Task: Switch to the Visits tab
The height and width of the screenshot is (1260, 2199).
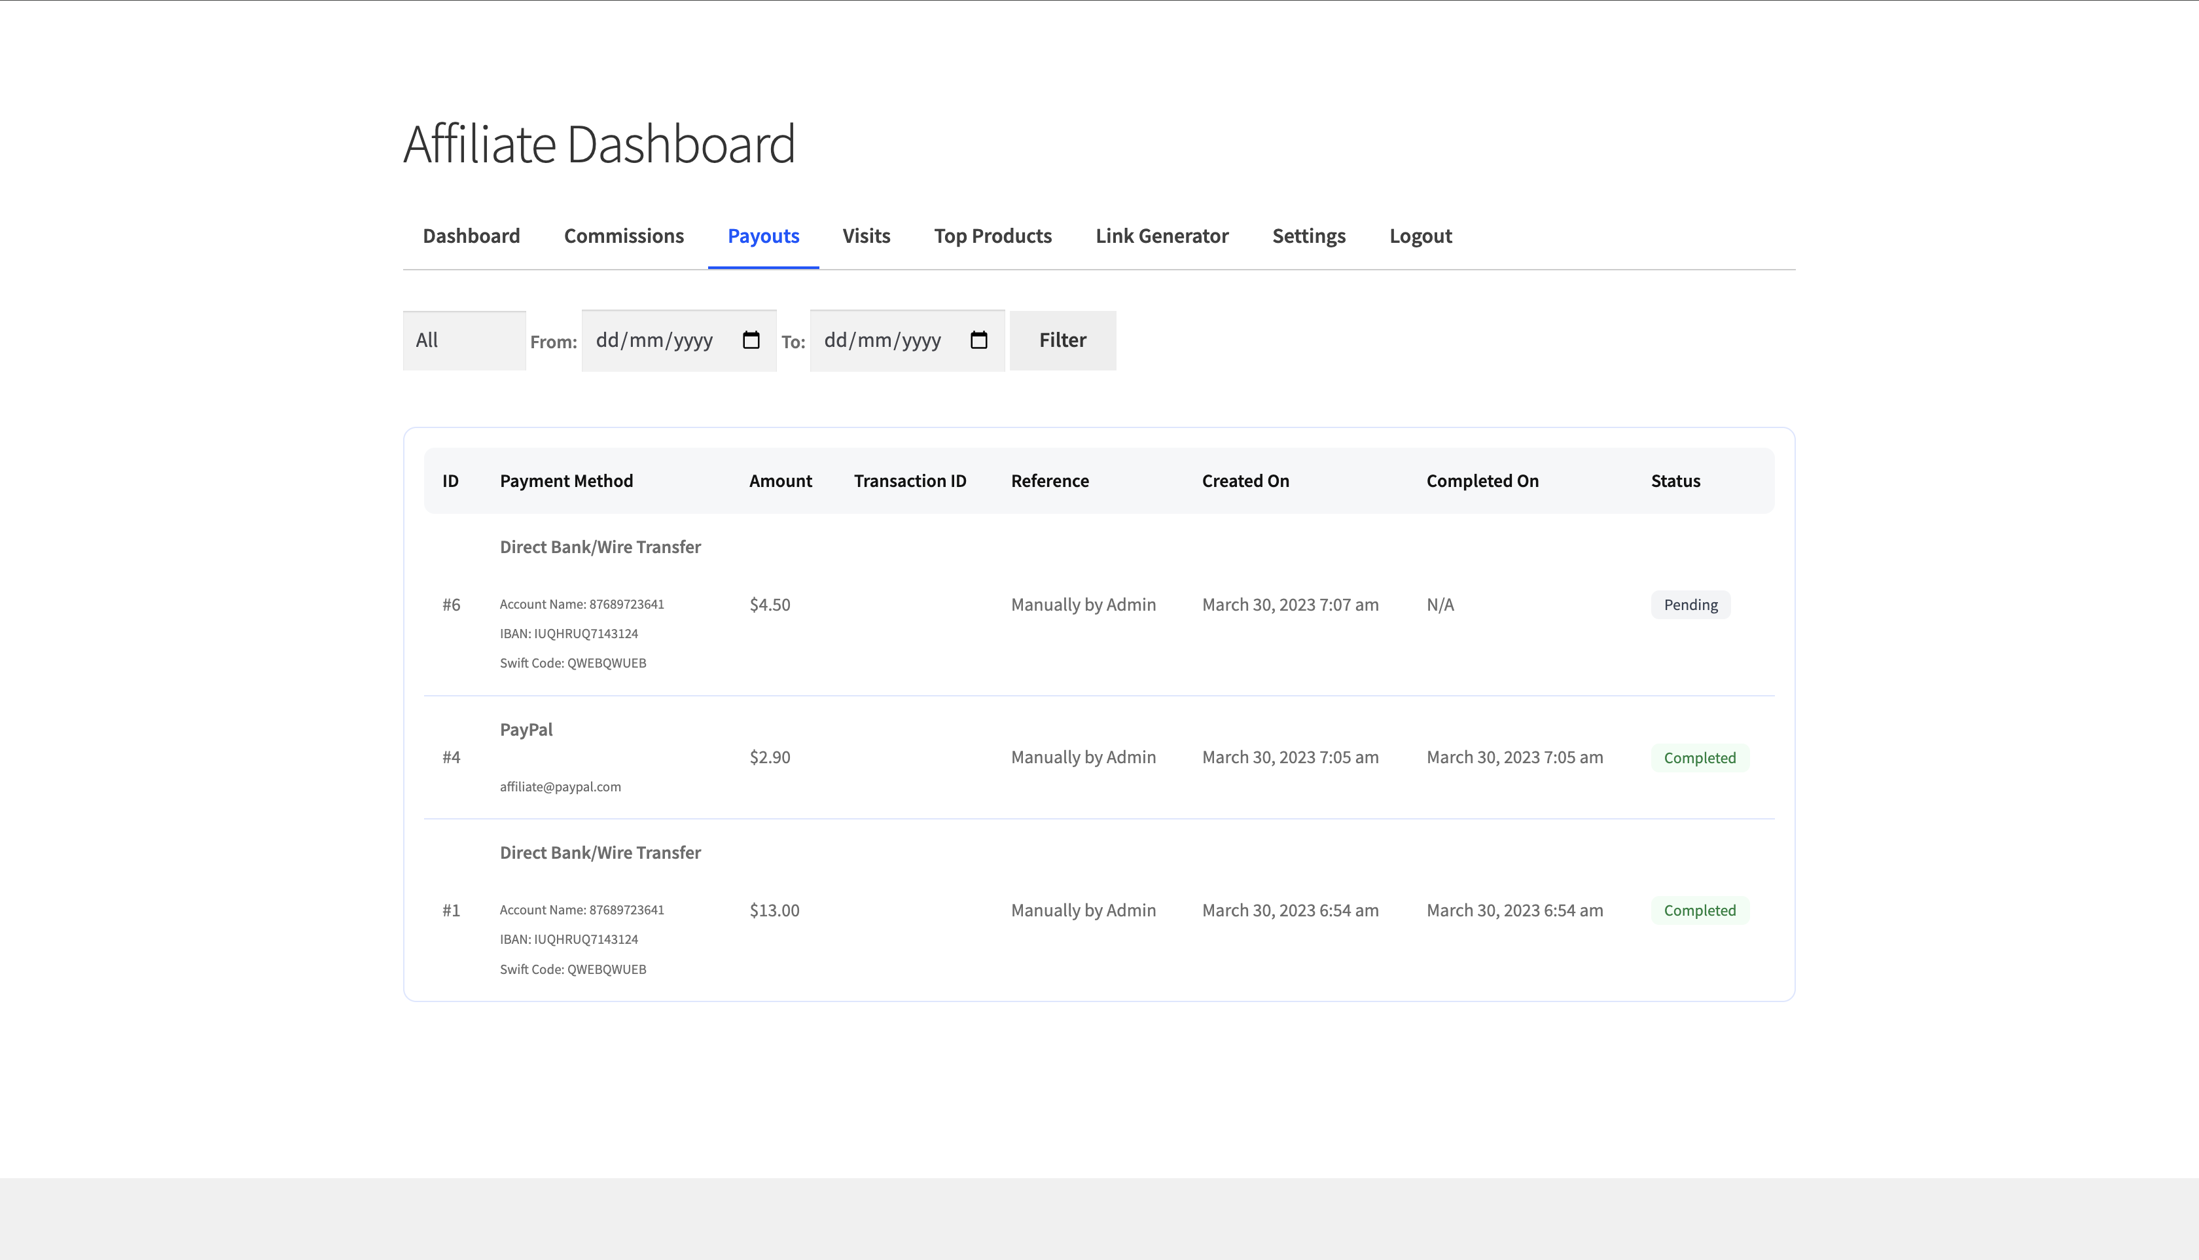Action: click(866, 236)
